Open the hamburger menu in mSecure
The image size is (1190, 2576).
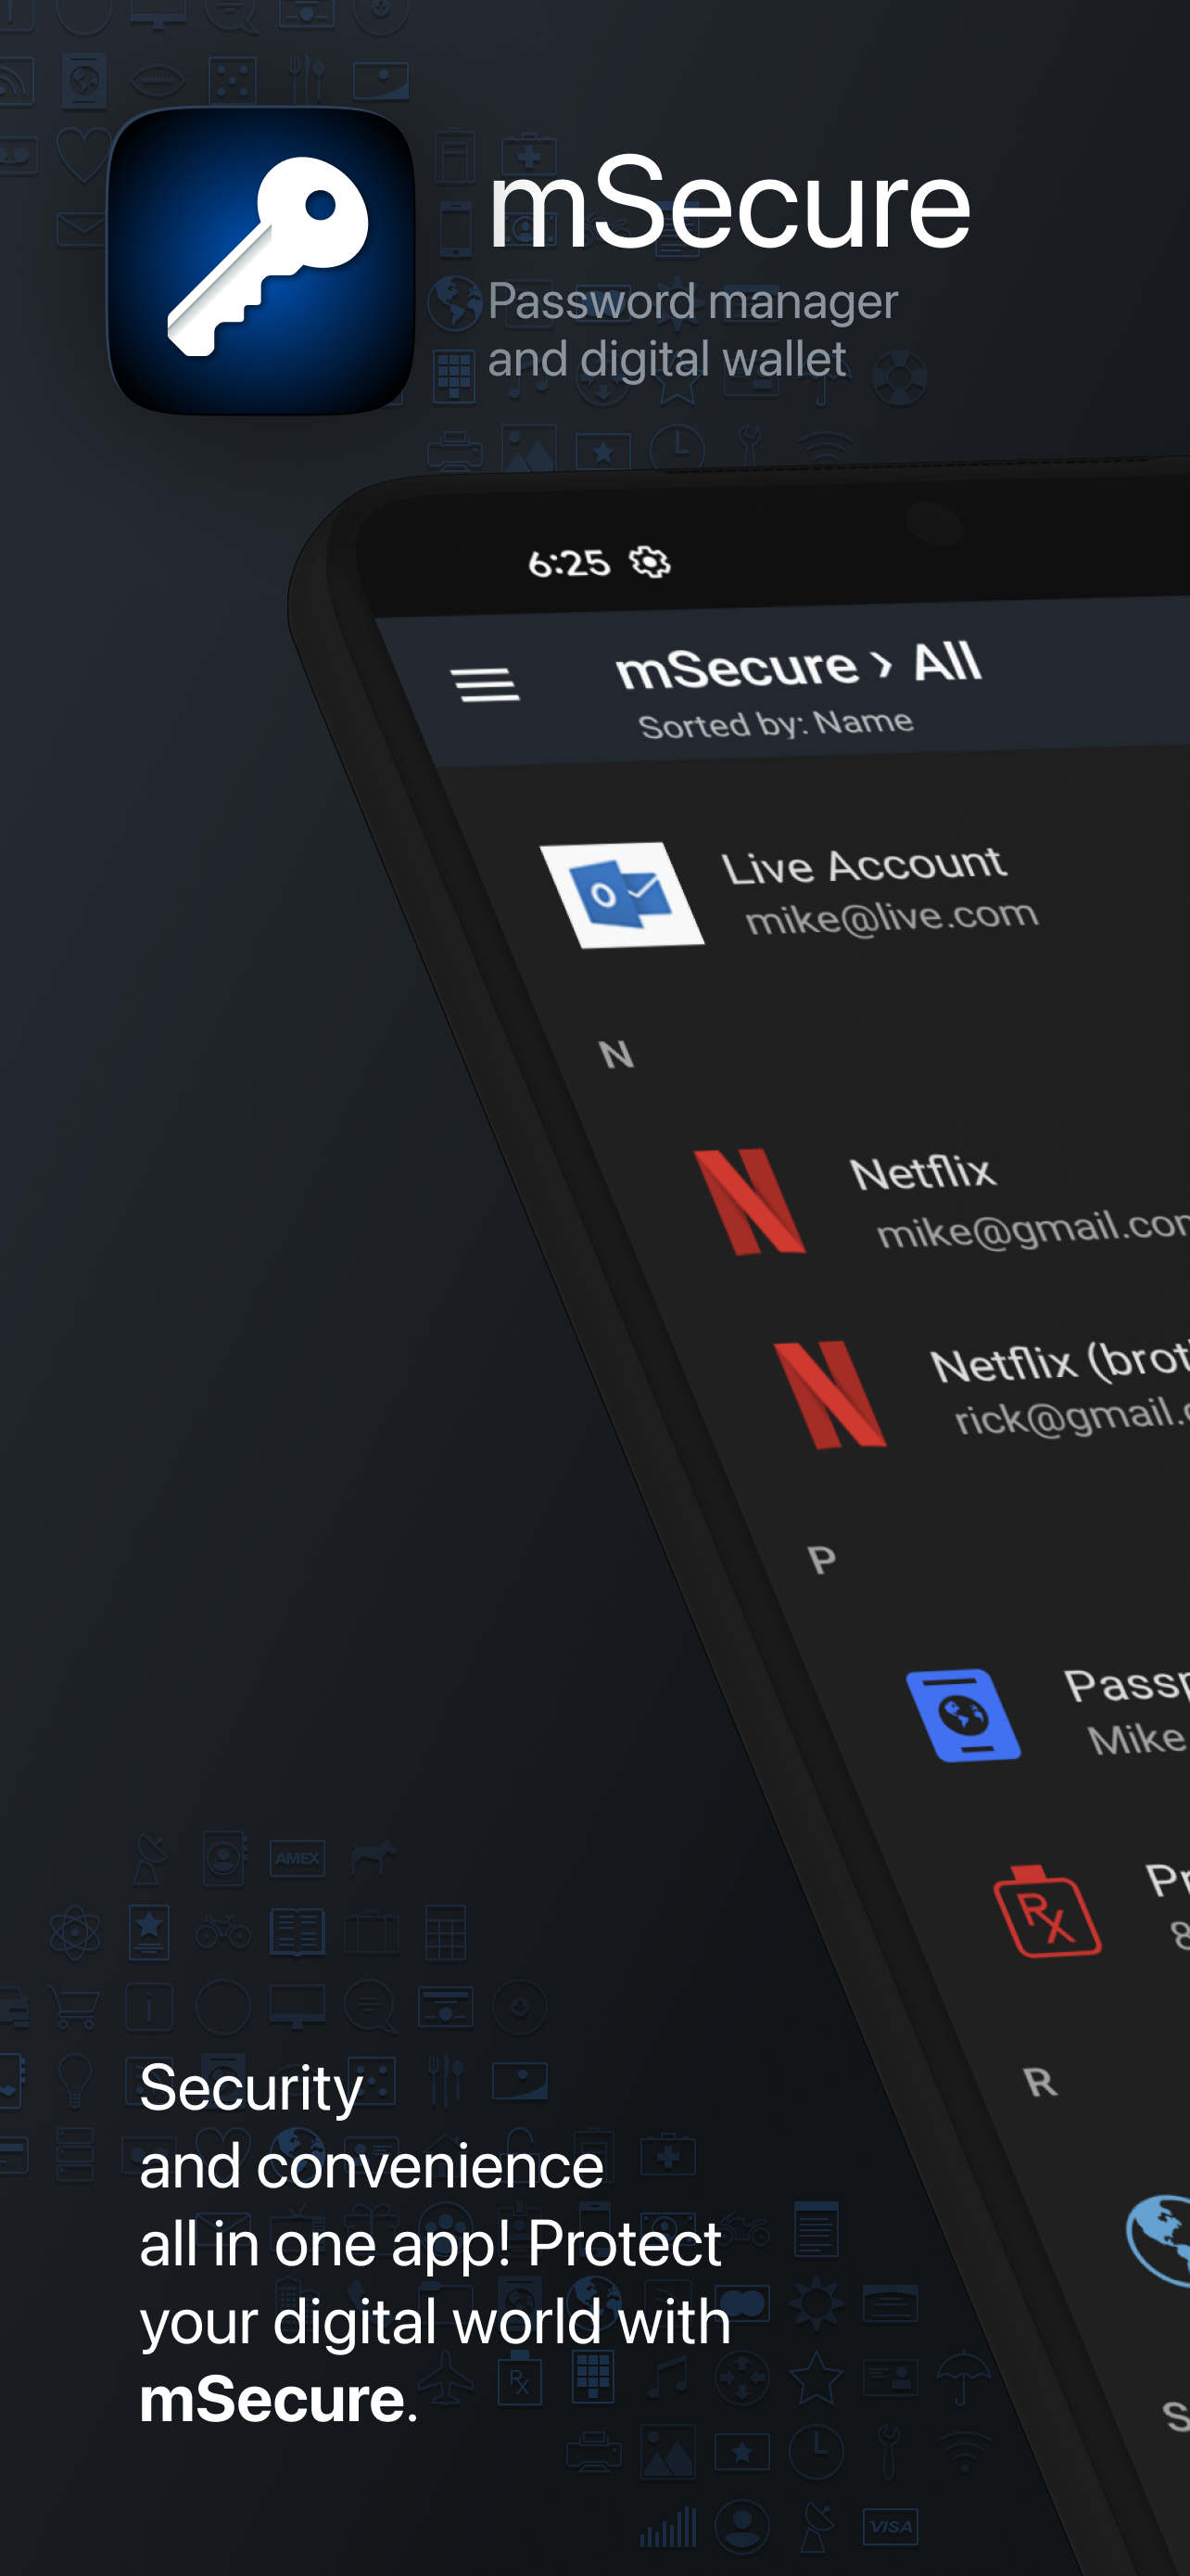click(x=485, y=684)
